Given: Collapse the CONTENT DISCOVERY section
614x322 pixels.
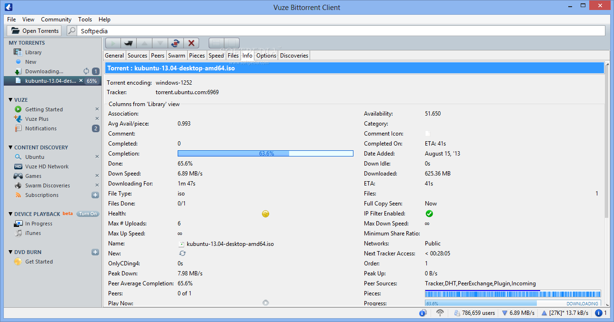Looking at the screenshot, I should coord(10,147).
